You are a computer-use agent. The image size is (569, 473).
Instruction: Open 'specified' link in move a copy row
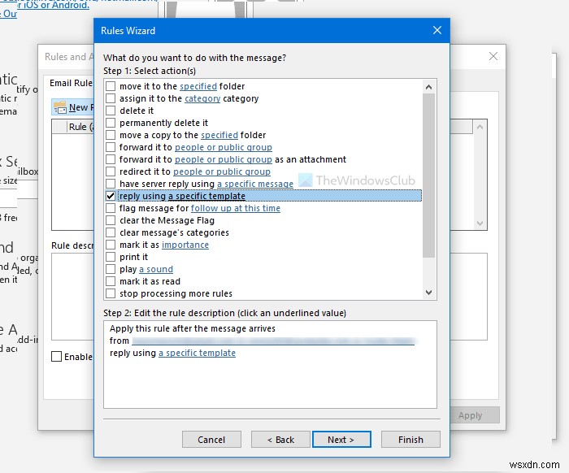pyautogui.click(x=219, y=135)
